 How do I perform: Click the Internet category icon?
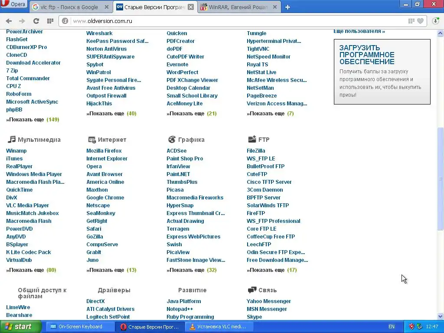point(92,140)
